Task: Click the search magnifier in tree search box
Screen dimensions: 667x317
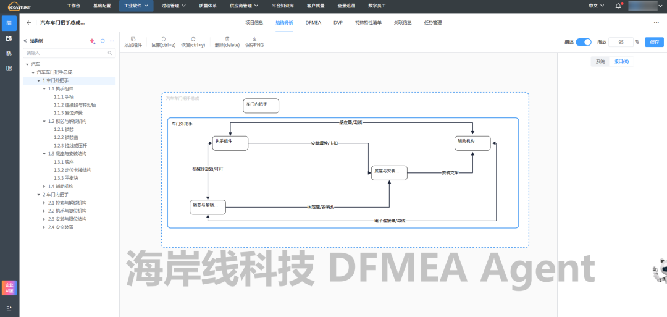Action: (x=110, y=53)
